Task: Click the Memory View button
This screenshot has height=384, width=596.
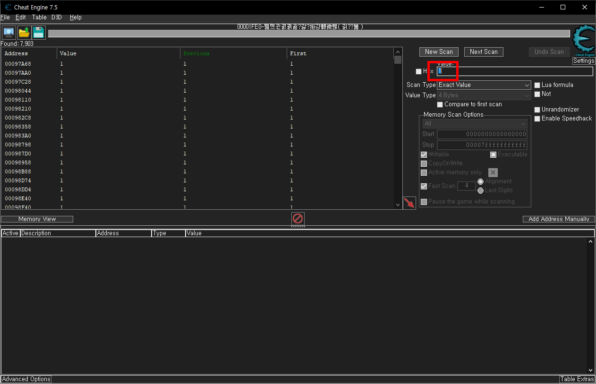Action: 37,219
